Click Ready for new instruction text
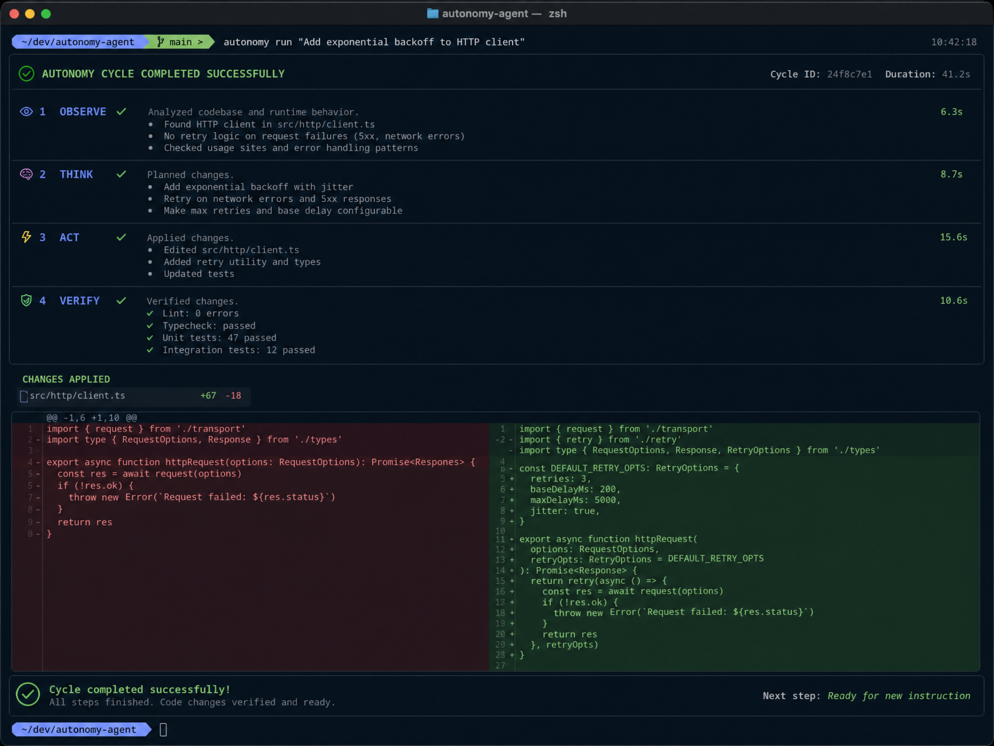This screenshot has width=994, height=746. click(899, 696)
